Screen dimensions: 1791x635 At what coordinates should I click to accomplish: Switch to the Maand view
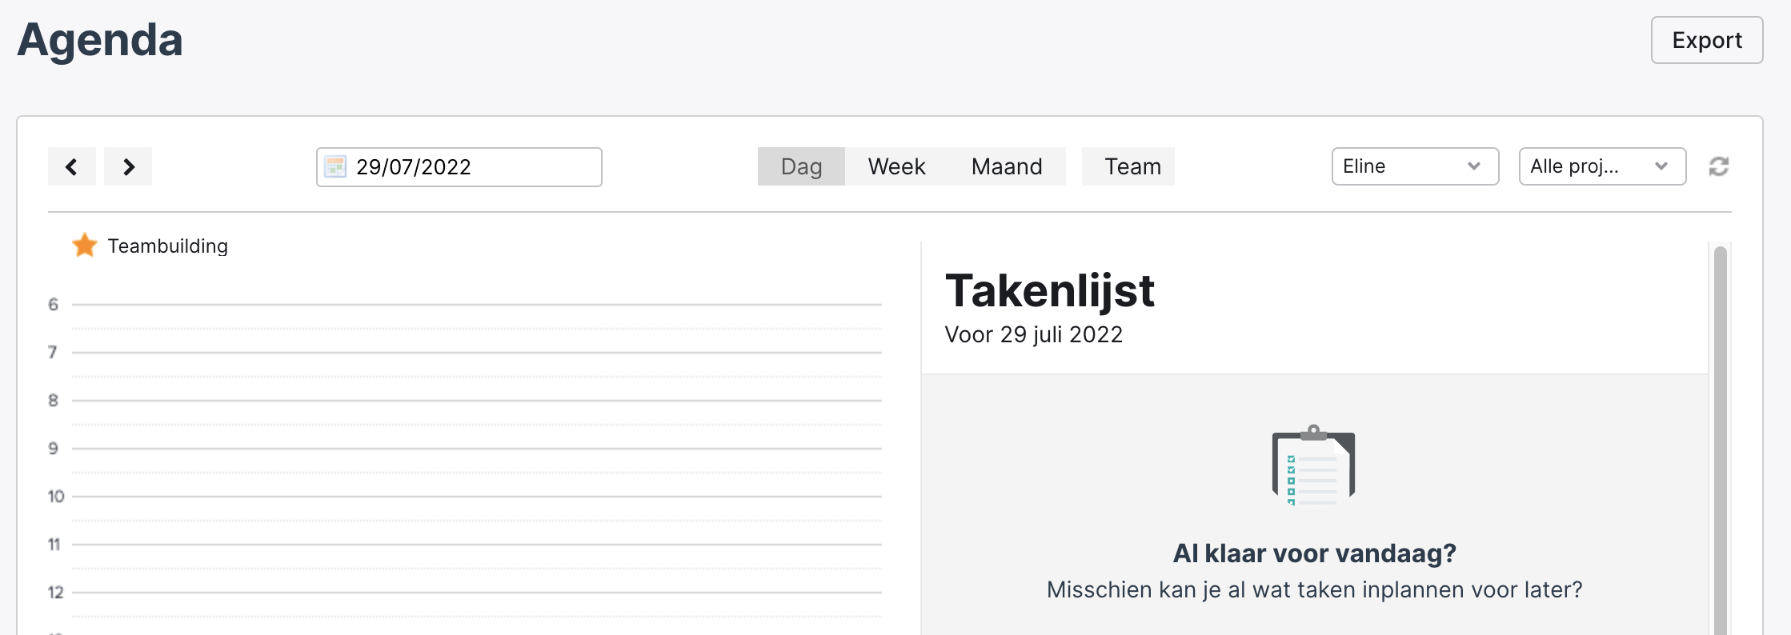coord(1007,166)
